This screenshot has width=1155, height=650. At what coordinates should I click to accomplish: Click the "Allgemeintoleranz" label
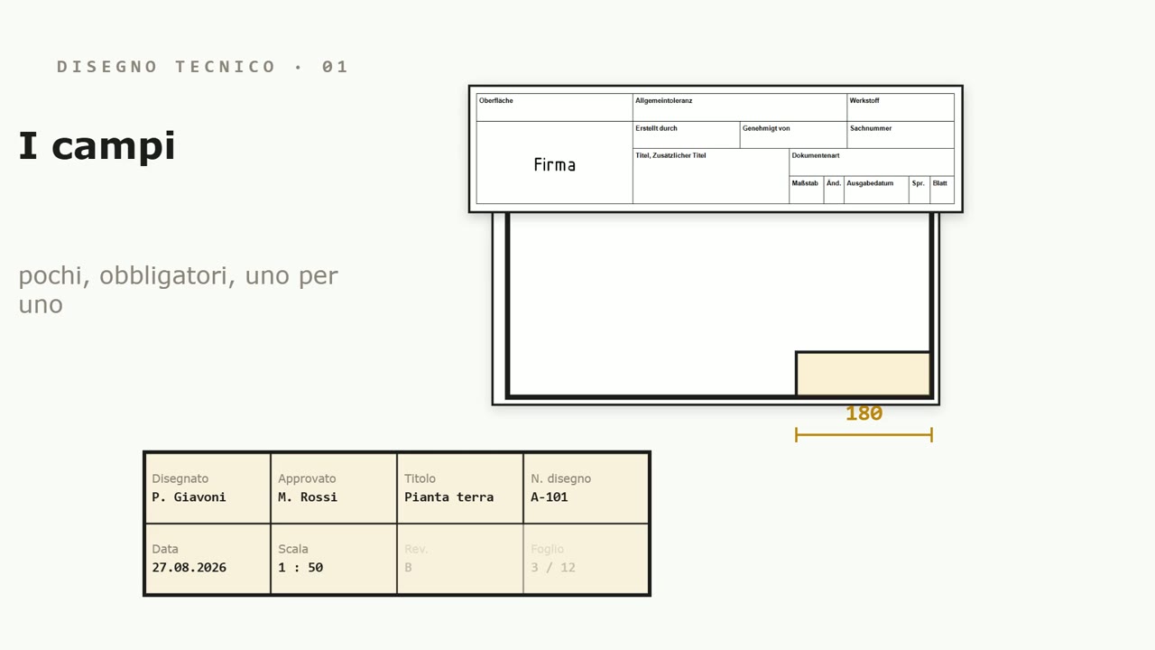pyautogui.click(x=664, y=100)
